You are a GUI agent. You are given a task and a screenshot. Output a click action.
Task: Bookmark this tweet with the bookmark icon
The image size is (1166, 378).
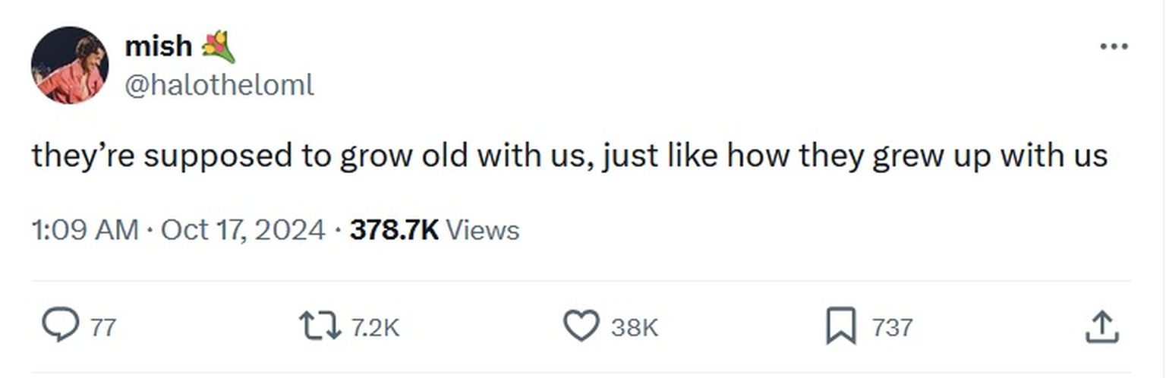point(840,327)
